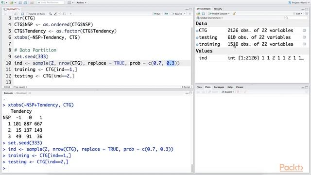
Task: Select the Untitled1 editor tab
Action: [x=12, y=9]
